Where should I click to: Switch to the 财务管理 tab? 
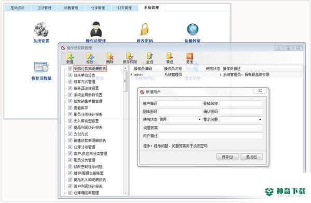[x=124, y=8]
